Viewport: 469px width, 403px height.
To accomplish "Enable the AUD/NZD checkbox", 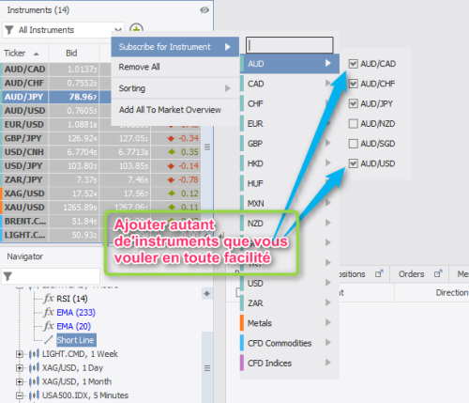I will pos(353,124).
